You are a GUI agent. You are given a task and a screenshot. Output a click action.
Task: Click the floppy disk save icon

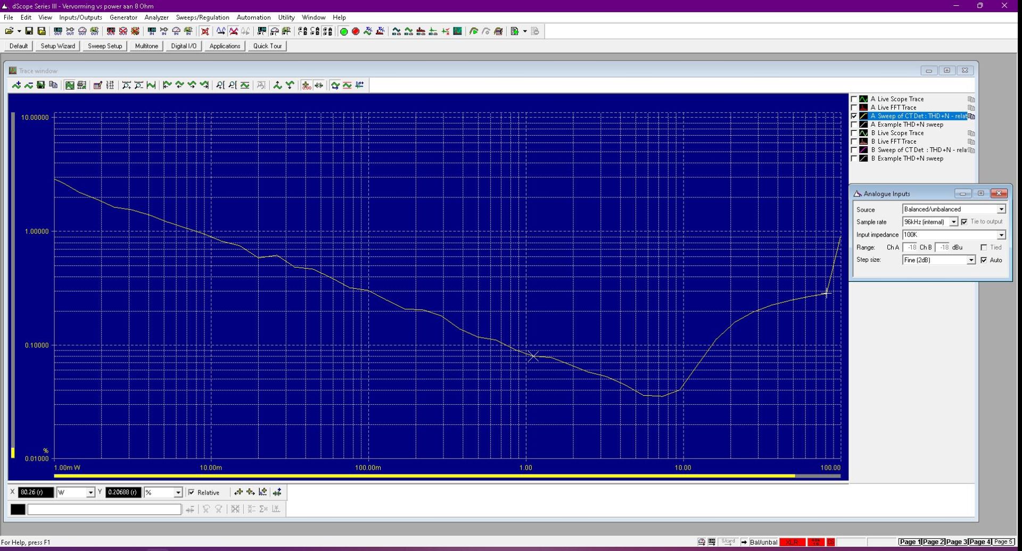[x=29, y=31]
